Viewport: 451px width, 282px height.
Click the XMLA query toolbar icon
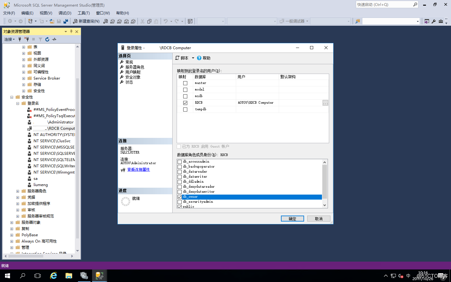126,21
